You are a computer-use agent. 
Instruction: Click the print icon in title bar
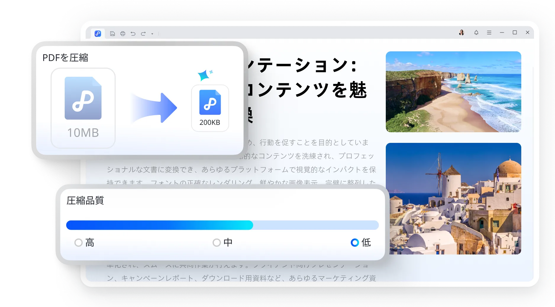click(123, 34)
